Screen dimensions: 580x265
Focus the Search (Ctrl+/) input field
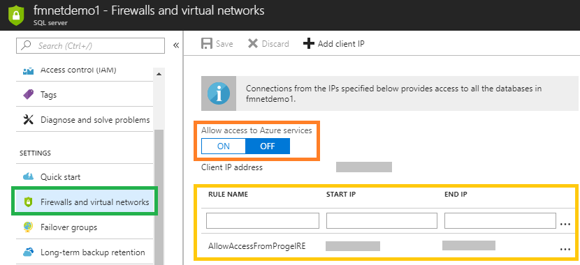(x=90, y=46)
